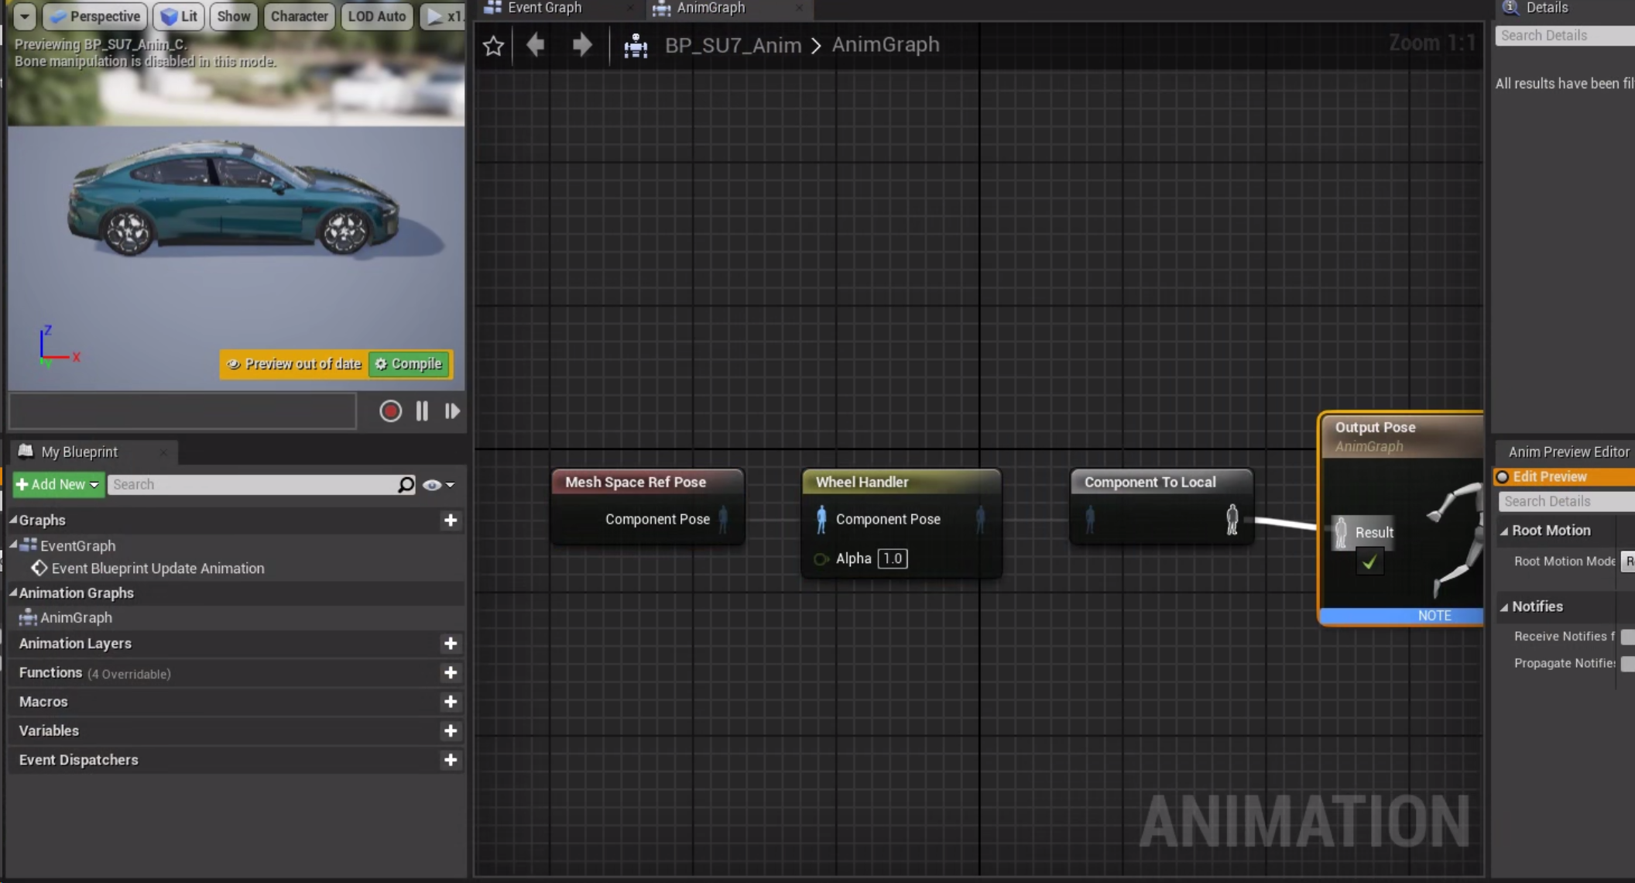The height and width of the screenshot is (883, 1635).
Task: Pause the animation preview
Action: (x=422, y=411)
